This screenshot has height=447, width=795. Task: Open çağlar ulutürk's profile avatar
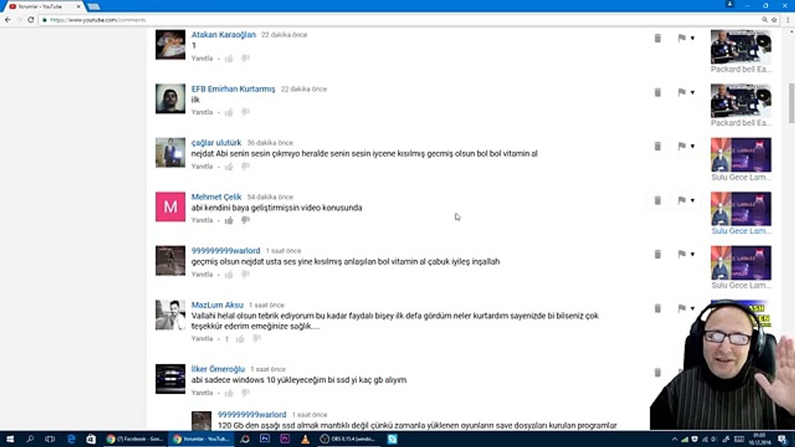tap(170, 153)
